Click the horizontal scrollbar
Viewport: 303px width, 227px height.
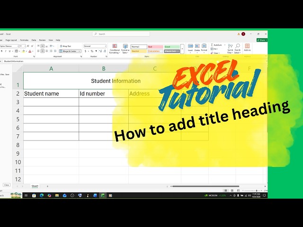[206, 186]
